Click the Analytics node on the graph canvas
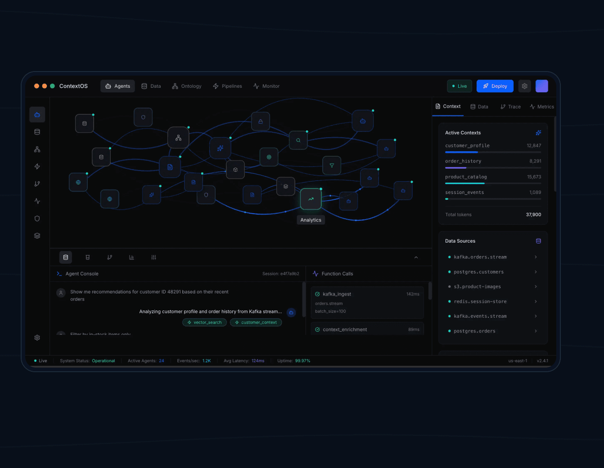The width and height of the screenshot is (604, 468). click(x=311, y=199)
